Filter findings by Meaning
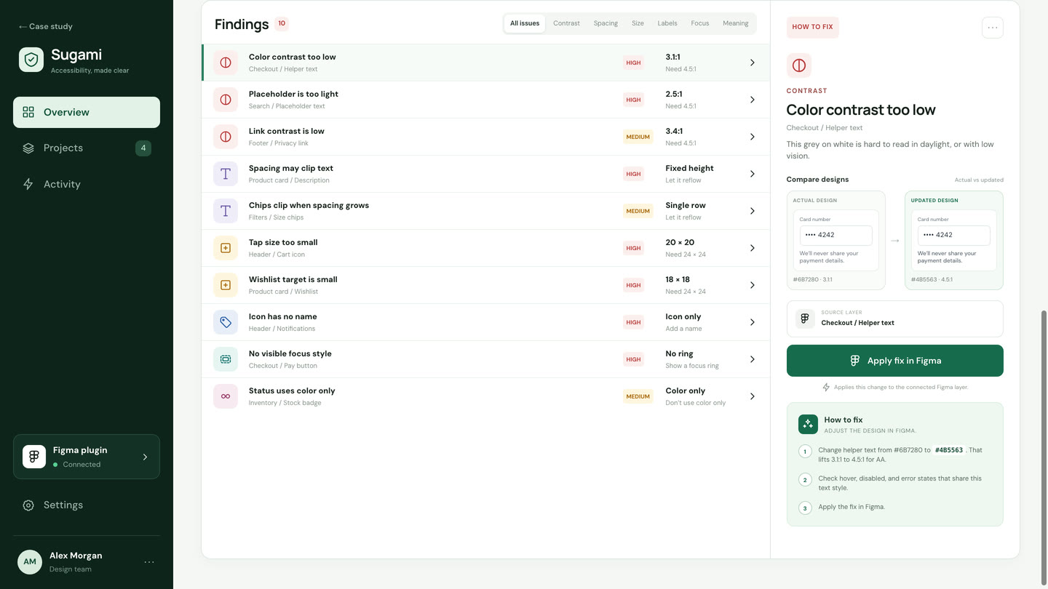The width and height of the screenshot is (1048, 589). [736, 23]
